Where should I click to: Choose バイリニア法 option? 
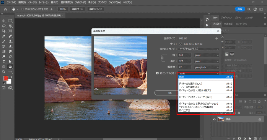pyautogui.click(x=205, y=110)
